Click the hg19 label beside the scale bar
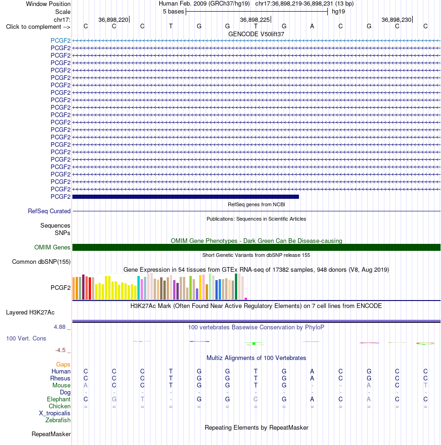Viewport: 441px width, 445px height. click(338, 12)
